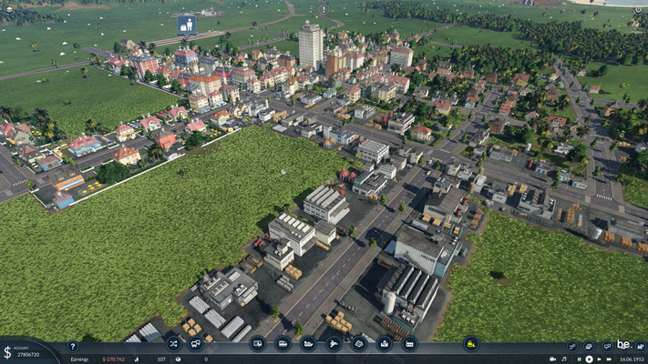Open the camera tool icon
This screenshot has height=364, width=648.
(x=552, y=359)
